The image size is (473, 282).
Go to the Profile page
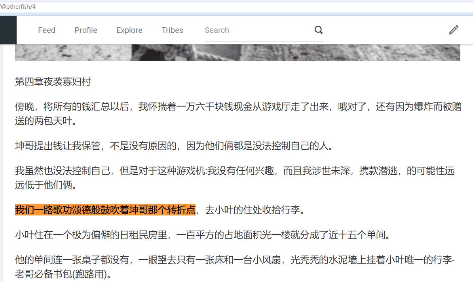pos(86,30)
